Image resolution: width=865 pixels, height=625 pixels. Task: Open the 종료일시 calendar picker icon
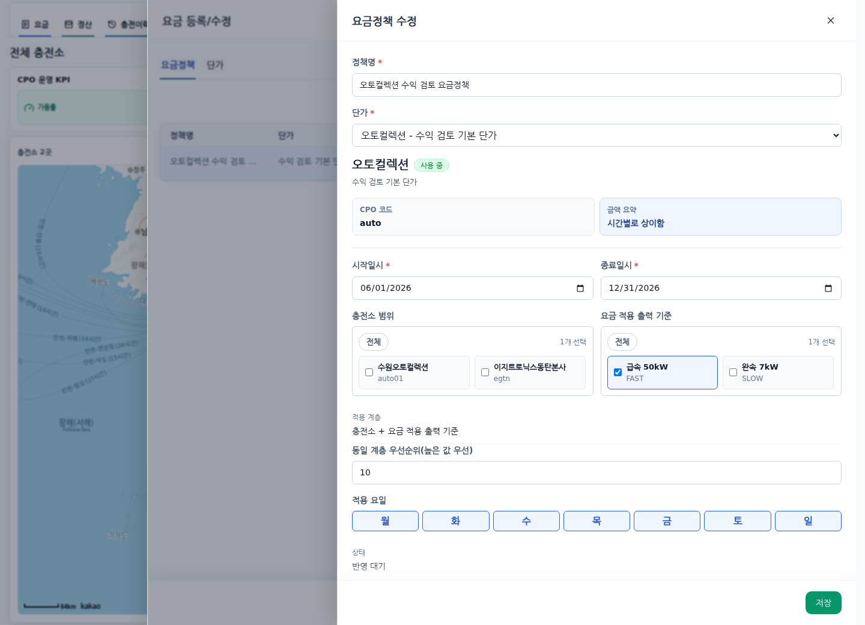(x=828, y=288)
